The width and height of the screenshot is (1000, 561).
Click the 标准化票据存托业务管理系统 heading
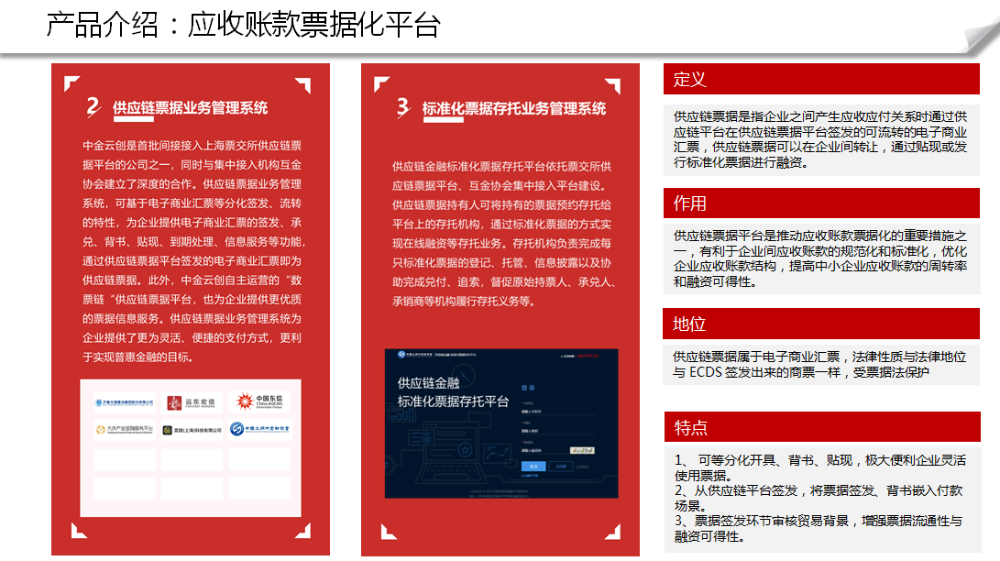[514, 108]
